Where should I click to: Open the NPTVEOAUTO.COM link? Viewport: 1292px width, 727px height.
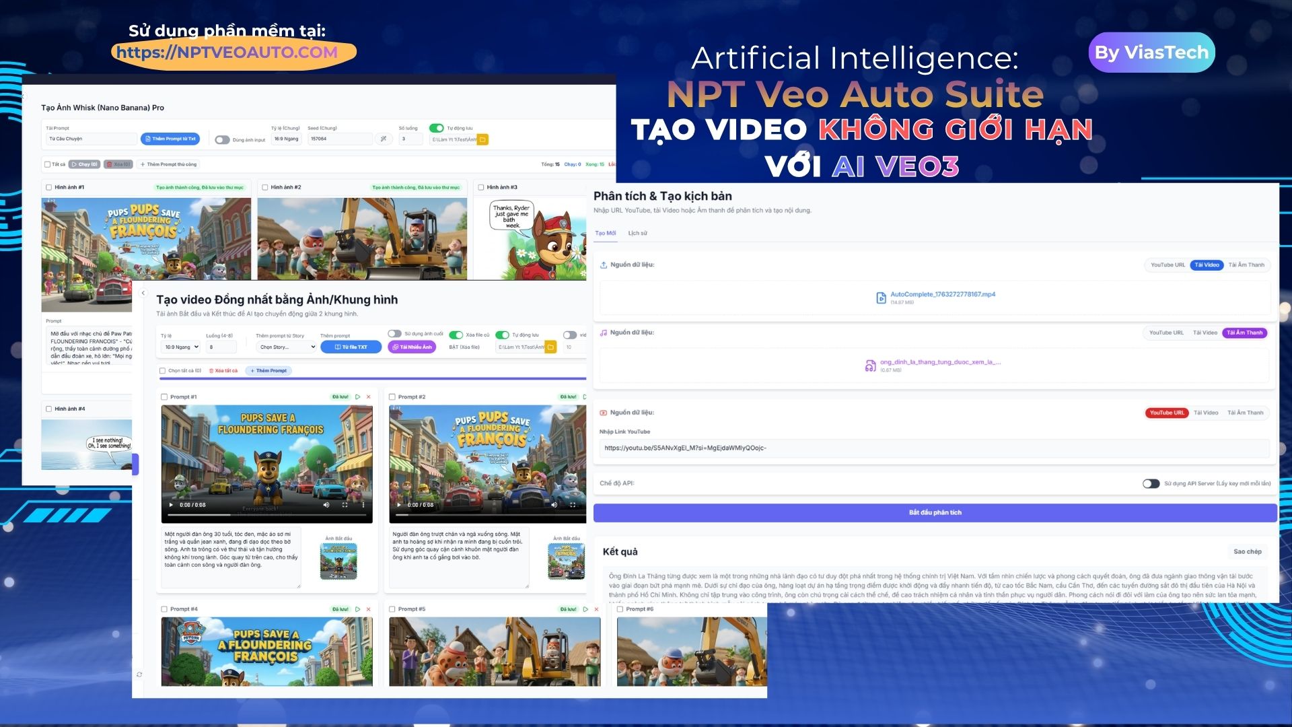click(x=227, y=53)
